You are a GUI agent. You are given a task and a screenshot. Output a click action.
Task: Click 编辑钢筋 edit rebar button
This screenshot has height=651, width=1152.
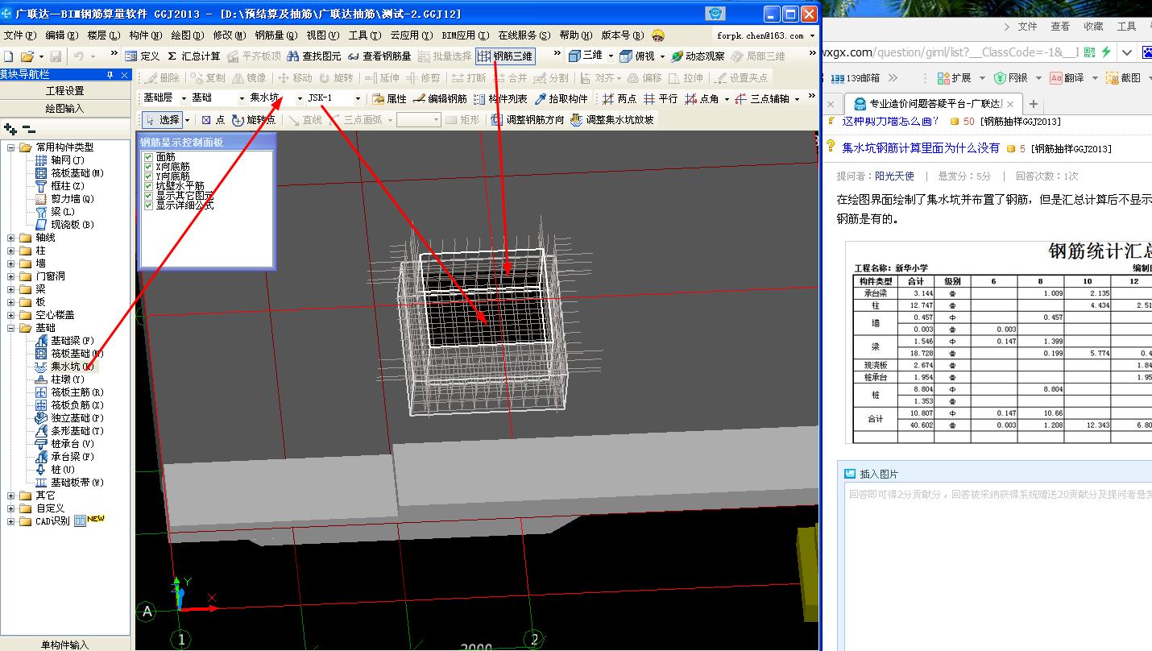(440, 99)
